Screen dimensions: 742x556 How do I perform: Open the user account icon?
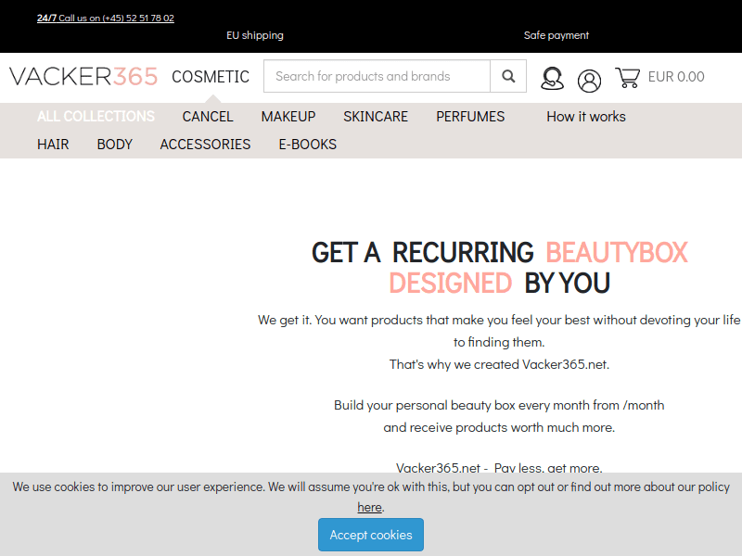(x=589, y=81)
